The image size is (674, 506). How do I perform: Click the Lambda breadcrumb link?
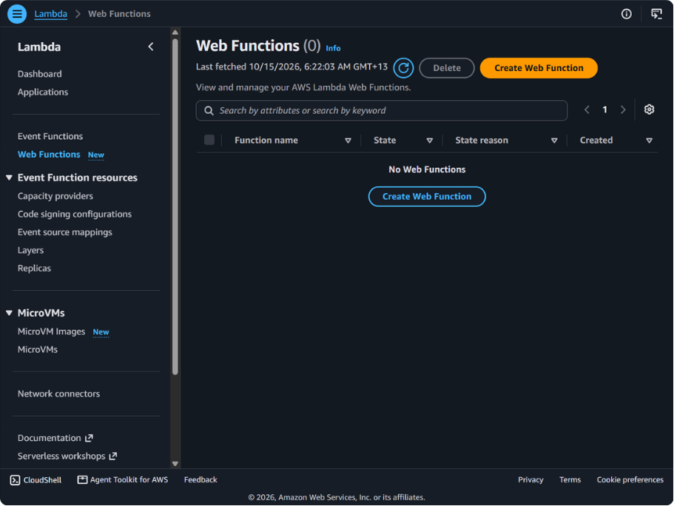[51, 14]
